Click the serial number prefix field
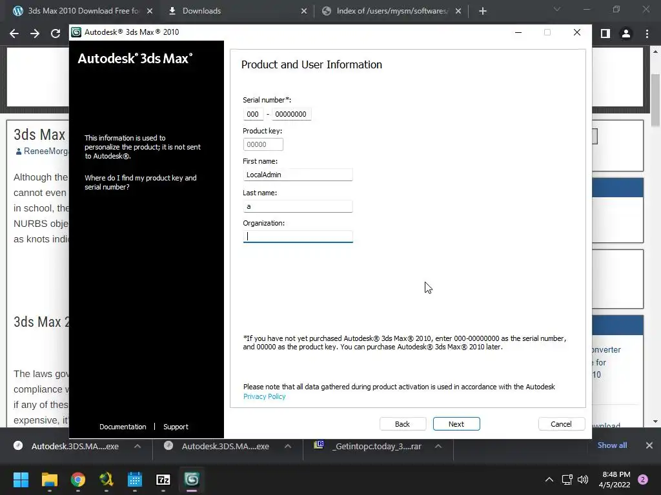661x495 pixels. pyautogui.click(x=253, y=114)
